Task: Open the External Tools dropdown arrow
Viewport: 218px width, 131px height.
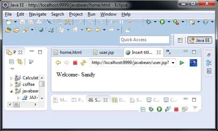Action: [183, 22]
